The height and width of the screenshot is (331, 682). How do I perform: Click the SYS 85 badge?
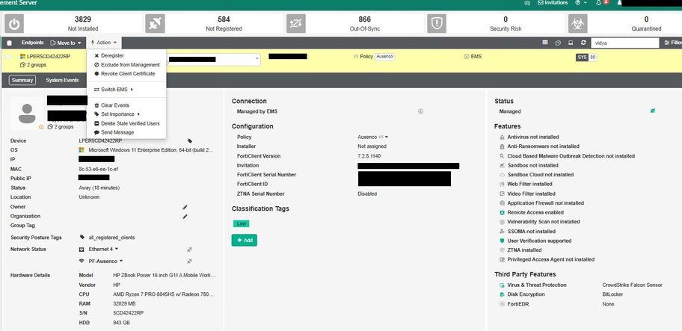coord(586,58)
